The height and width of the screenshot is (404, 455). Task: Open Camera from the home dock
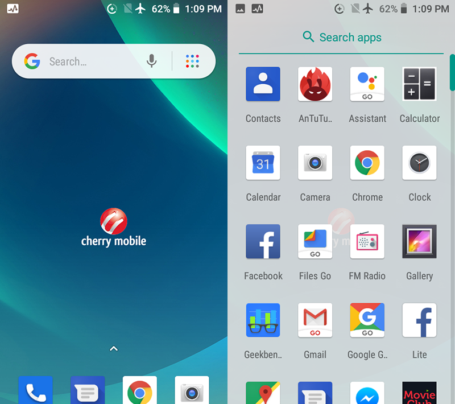point(192,390)
